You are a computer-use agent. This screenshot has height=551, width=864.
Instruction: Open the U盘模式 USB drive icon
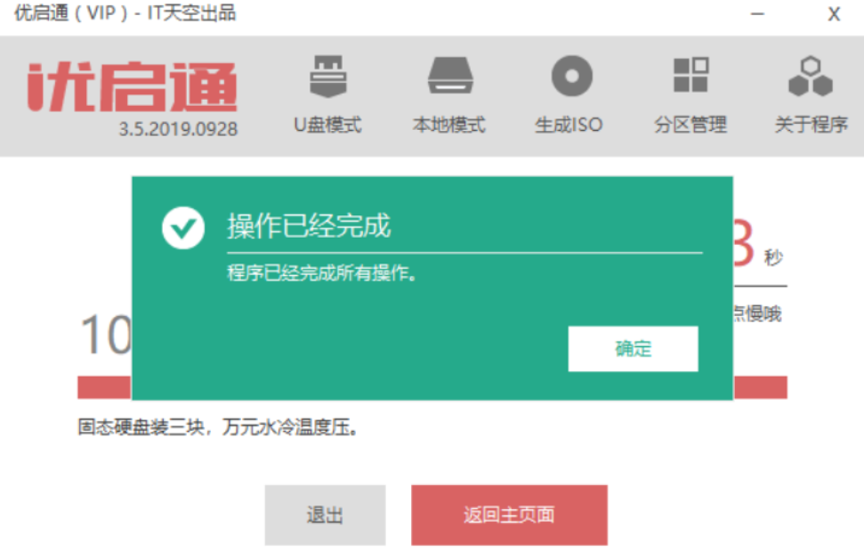click(x=327, y=76)
